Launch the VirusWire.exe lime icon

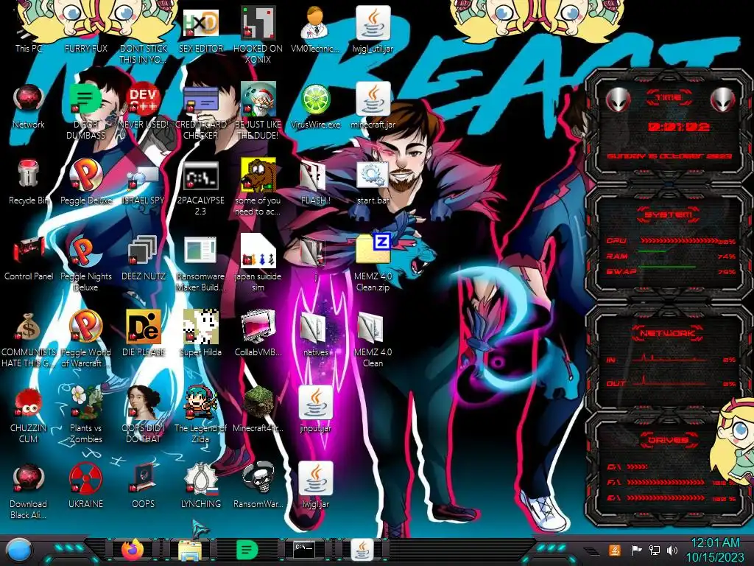[x=315, y=99]
